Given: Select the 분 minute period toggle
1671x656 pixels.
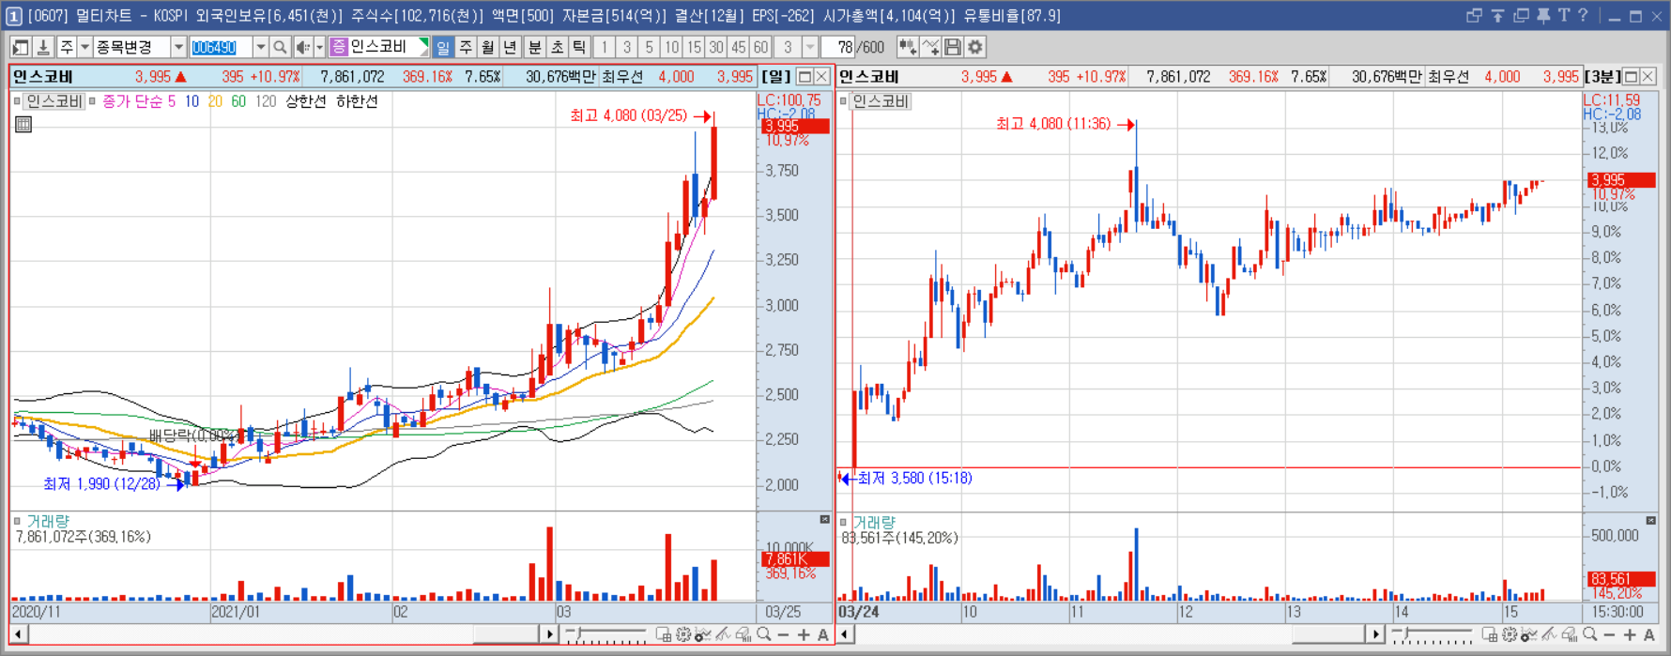Looking at the screenshot, I should [x=535, y=47].
